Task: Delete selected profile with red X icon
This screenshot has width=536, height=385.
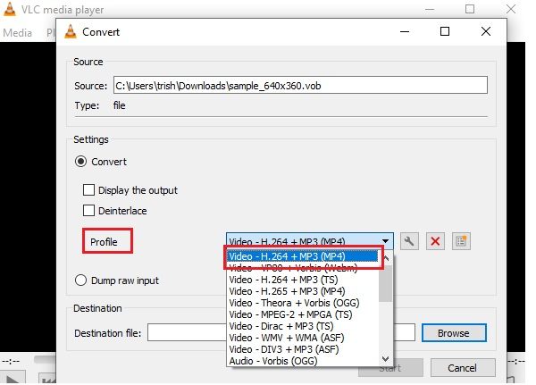Action: [x=435, y=241]
